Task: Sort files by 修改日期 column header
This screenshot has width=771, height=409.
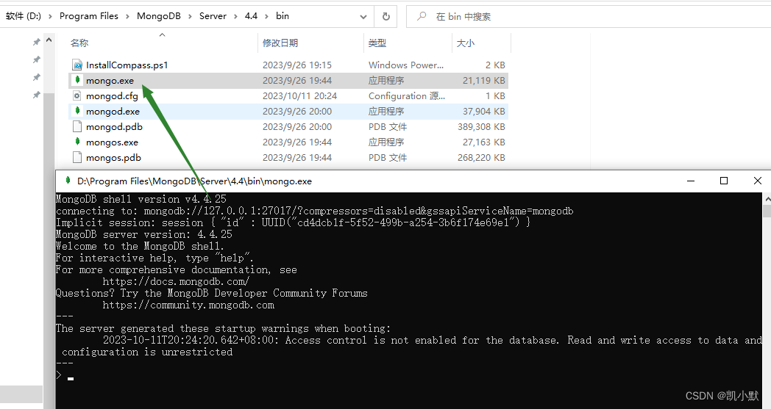Action: click(x=280, y=43)
